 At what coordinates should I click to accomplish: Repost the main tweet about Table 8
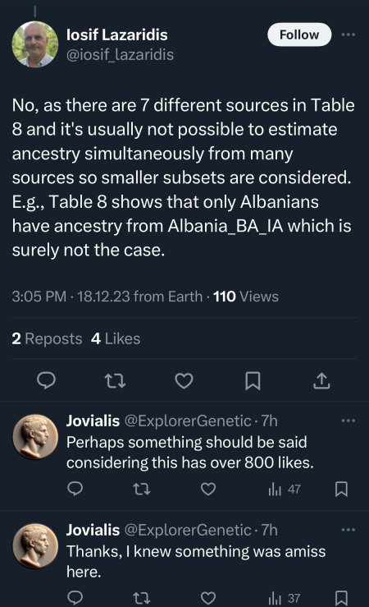tap(115, 381)
